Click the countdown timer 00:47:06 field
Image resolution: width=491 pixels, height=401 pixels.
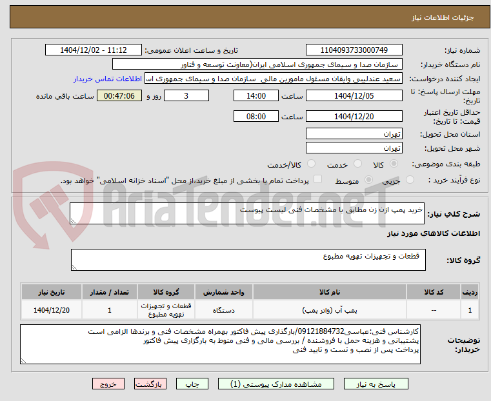pos(119,95)
